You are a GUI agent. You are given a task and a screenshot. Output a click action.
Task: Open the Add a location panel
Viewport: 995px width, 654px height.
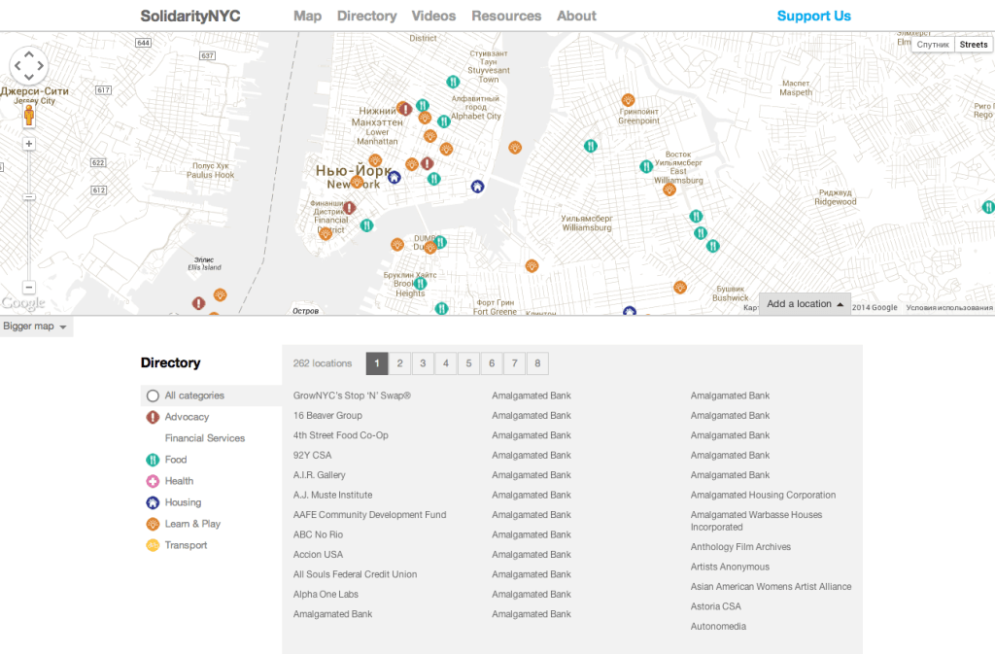[x=805, y=304]
